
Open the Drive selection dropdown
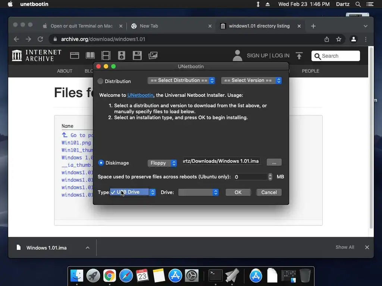pyautogui.click(x=198, y=193)
